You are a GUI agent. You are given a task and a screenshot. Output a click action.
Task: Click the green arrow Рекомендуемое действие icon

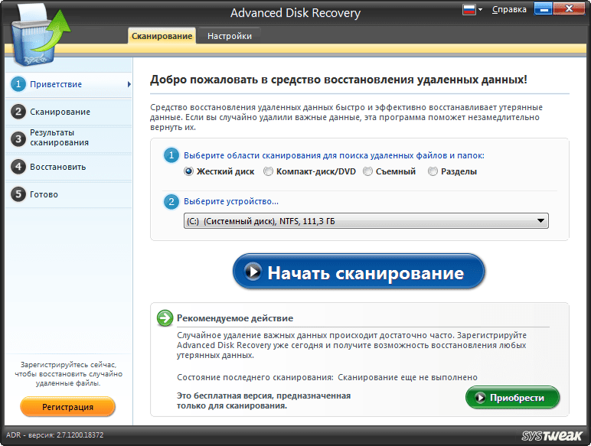[x=165, y=318]
